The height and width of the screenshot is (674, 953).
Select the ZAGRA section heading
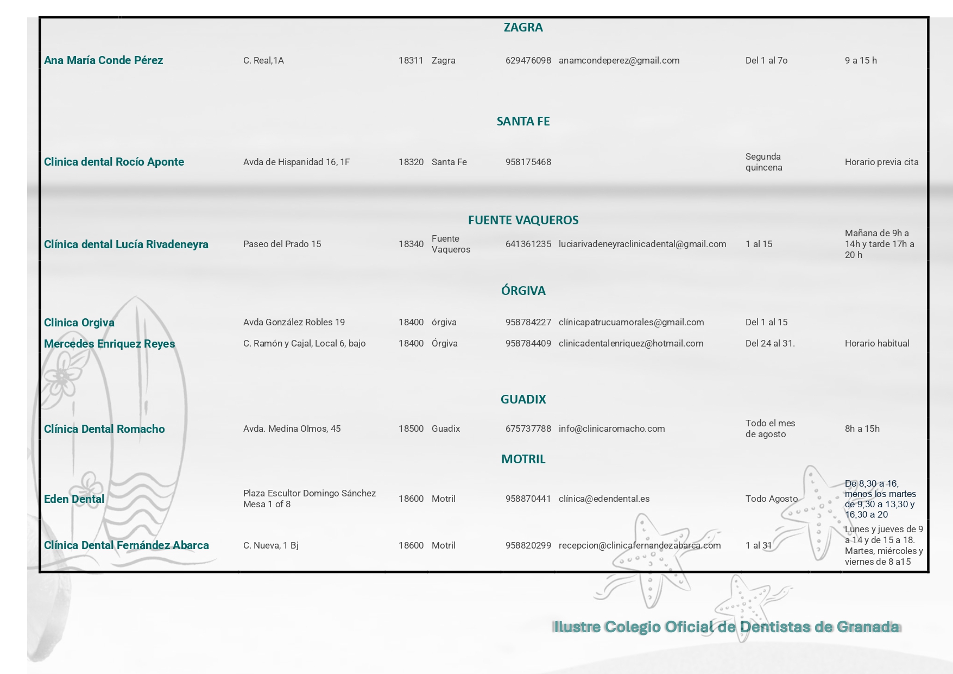[523, 28]
